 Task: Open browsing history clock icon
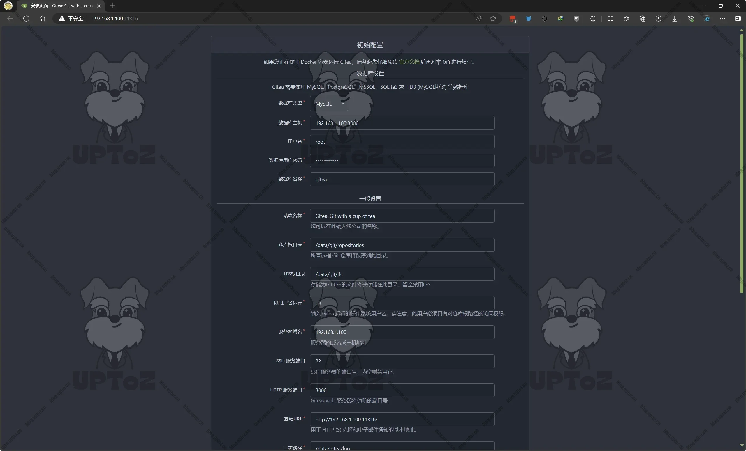click(659, 18)
